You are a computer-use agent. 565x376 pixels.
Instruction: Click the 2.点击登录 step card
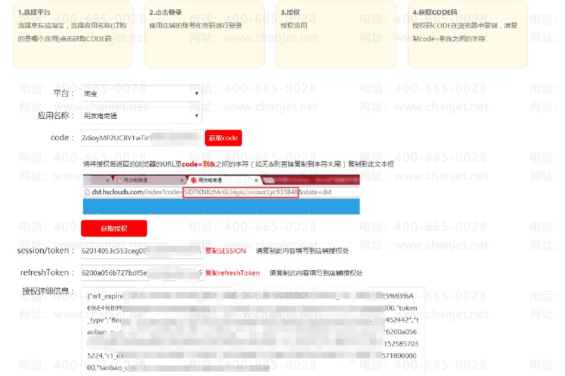pyautogui.click(x=204, y=34)
